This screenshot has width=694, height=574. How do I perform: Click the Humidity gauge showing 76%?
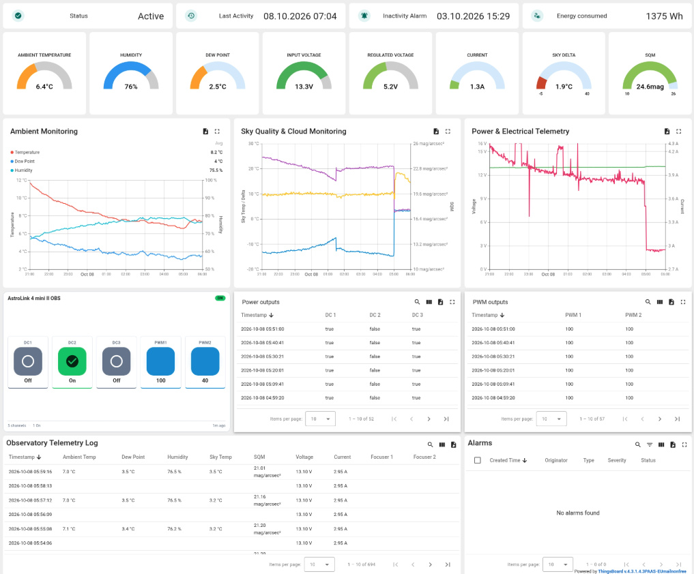[131, 74]
